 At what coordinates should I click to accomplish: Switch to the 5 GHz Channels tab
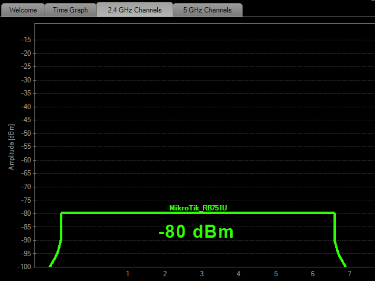click(x=207, y=10)
